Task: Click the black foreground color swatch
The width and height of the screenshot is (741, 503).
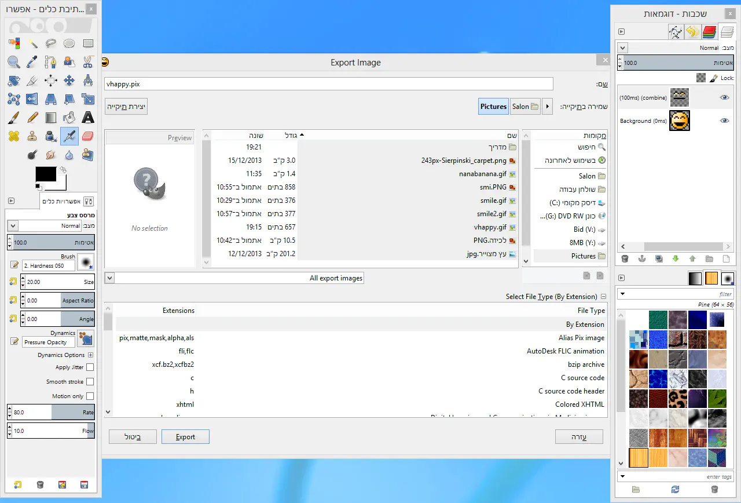Action: click(46, 174)
